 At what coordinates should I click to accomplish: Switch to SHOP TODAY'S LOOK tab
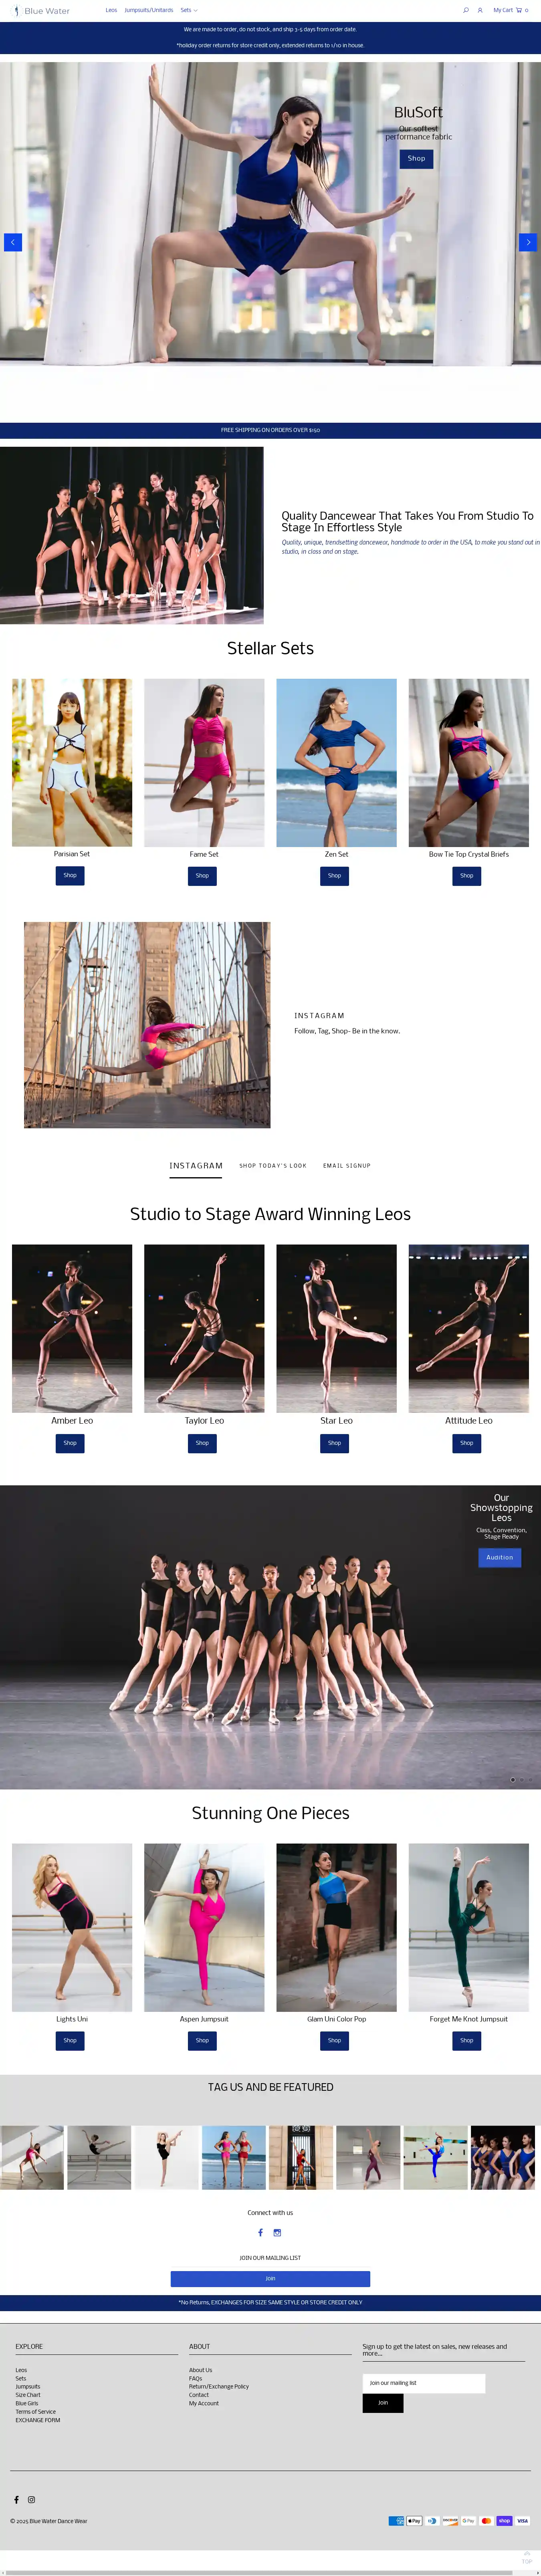pos(273,1166)
